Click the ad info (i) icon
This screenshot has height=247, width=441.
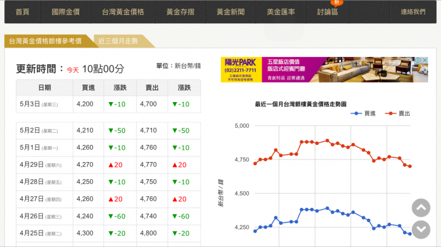418,60
